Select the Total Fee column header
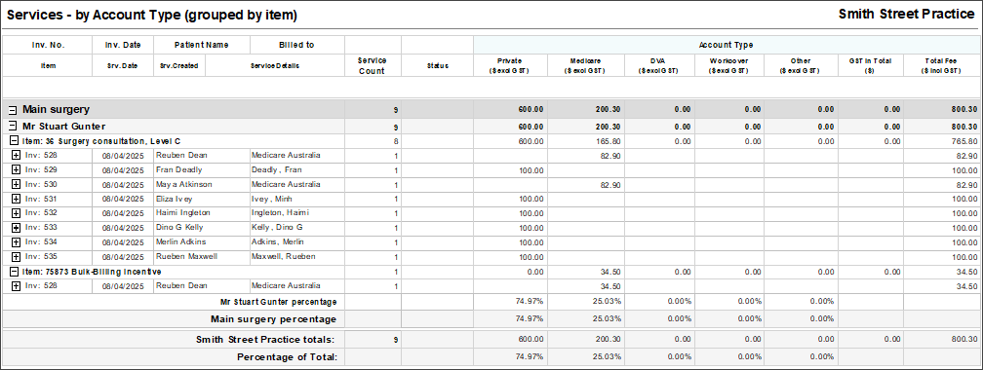The height and width of the screenshot is (370, 983). point(941,66)
